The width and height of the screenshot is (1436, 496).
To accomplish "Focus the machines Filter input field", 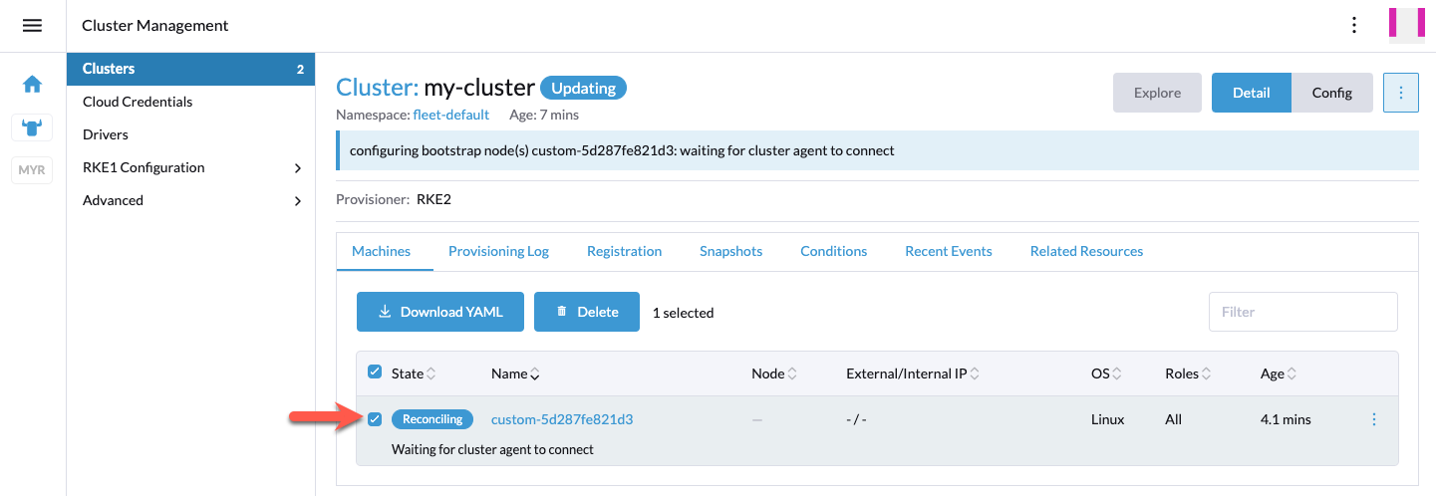I will coord(1303,312).
